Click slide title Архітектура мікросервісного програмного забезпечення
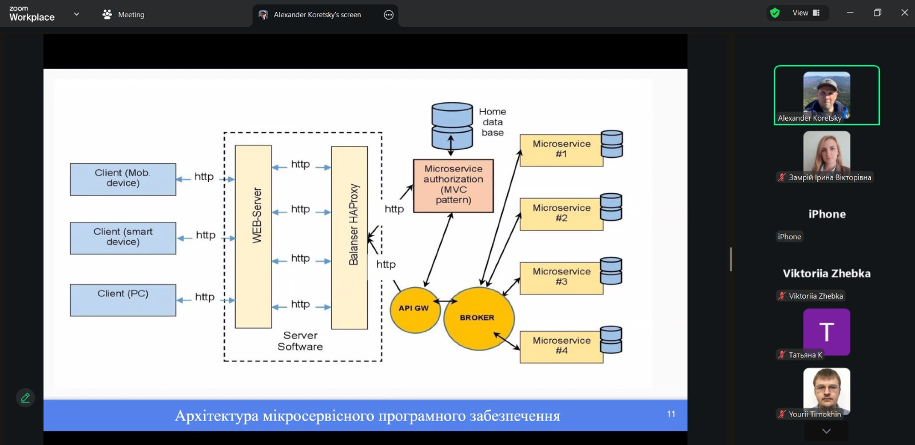915x445 pixels. (368, 416)
